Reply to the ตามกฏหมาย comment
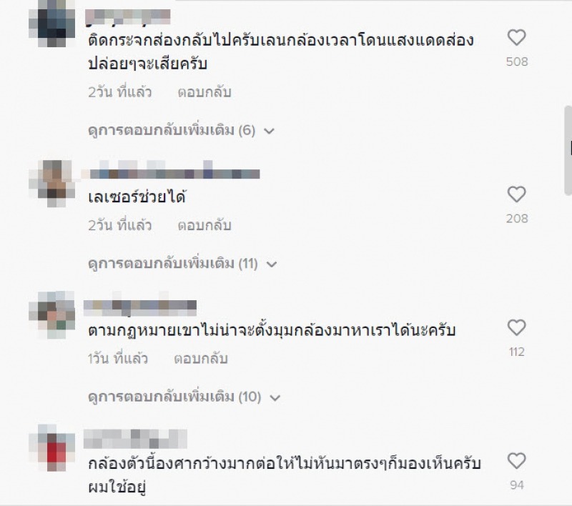 coord(201,359)
